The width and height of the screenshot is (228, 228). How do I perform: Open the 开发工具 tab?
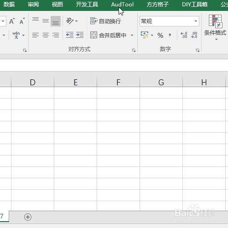pyautogui.click(x=87, y=5)
